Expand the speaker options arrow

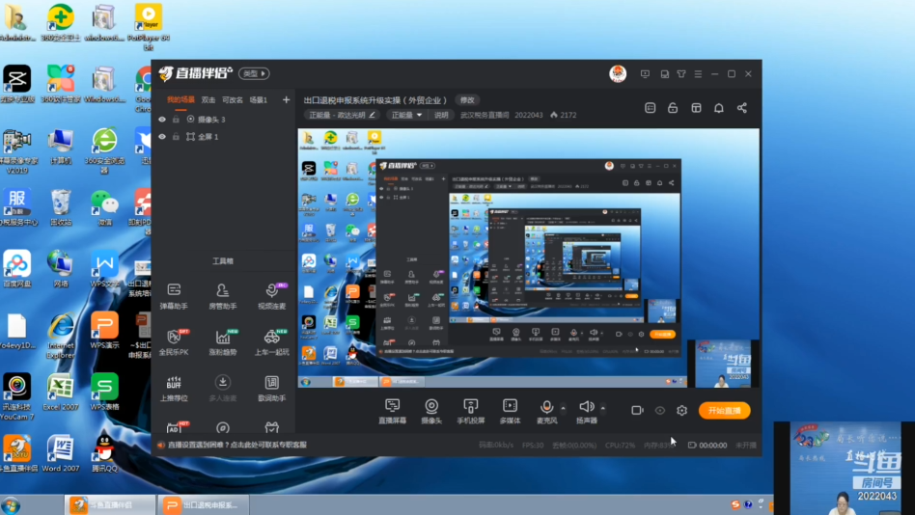click(x=602, y=407)
